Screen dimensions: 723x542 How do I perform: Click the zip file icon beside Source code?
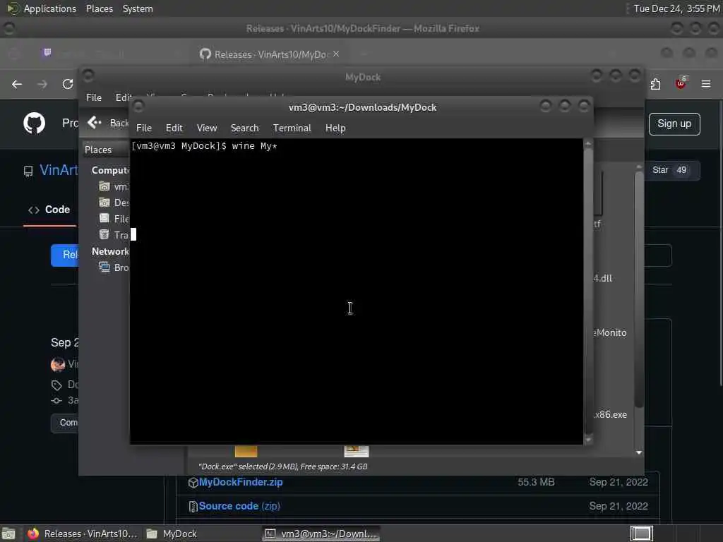[193, 507]
